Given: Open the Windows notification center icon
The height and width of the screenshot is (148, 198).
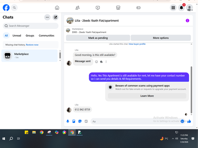Looking at the screenshot, I should tap(193, 138).
